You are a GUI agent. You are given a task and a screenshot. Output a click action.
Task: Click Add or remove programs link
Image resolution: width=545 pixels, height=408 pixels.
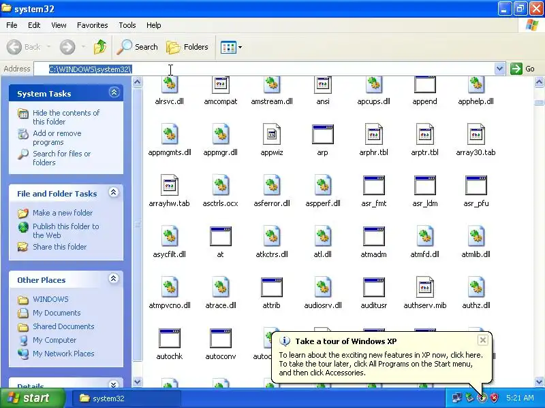57,138
